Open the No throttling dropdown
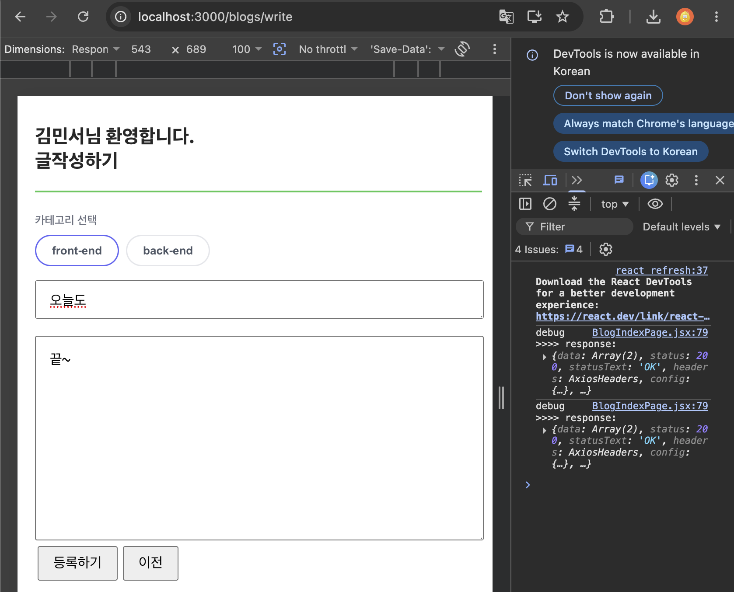 coord(328,49)
